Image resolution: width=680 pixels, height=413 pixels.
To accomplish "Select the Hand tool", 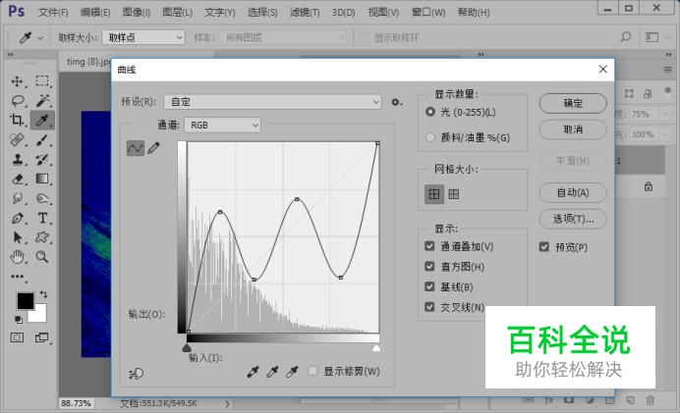I will coord(18,257).
